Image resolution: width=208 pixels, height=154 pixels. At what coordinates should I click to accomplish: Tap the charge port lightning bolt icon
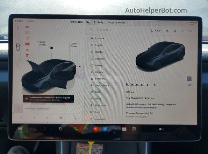pos(80,66)
